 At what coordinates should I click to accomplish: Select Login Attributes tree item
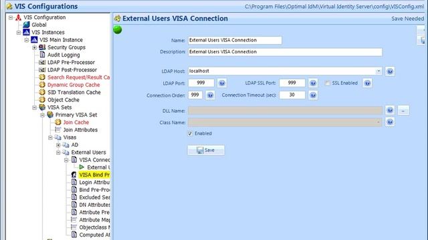tap(94, 182)
